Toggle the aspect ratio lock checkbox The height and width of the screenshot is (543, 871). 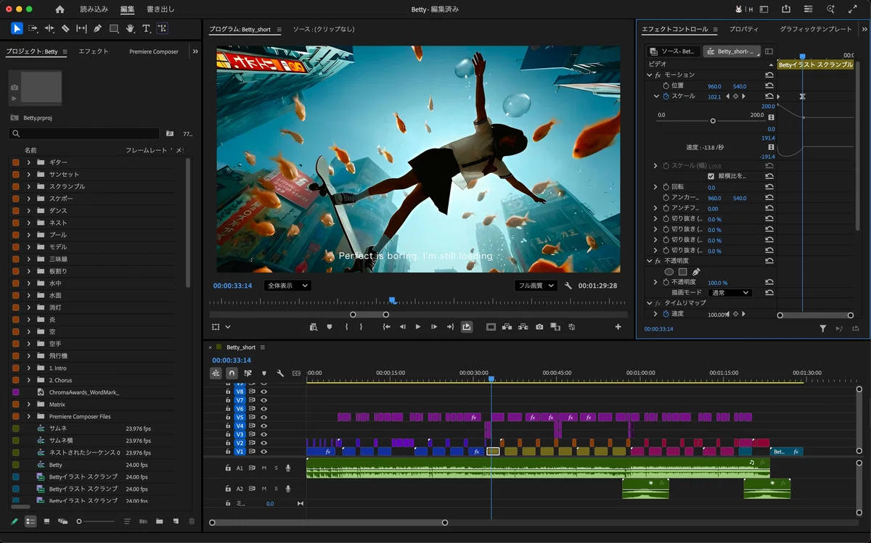711,176
